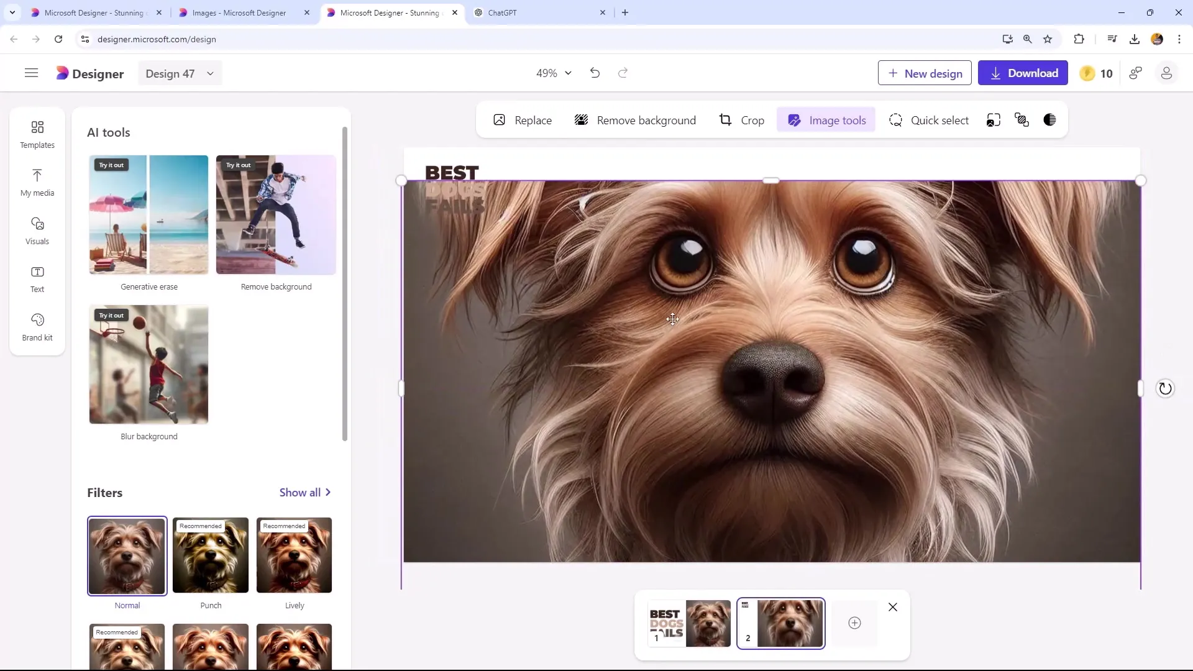Enable the Punch recommended filter

(x=211, y=555)
